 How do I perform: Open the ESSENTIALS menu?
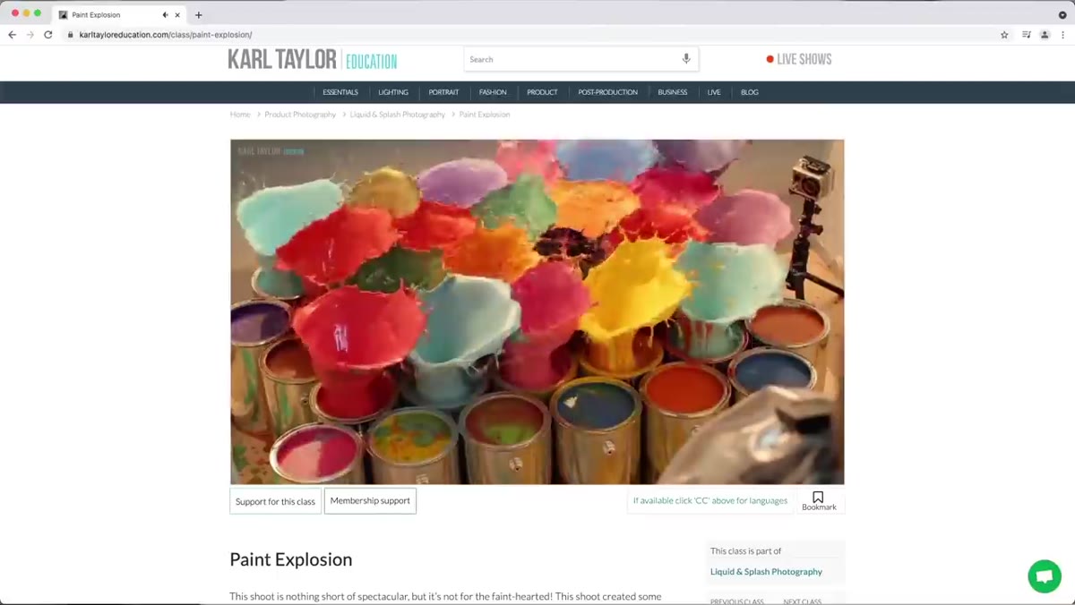tap(340, 92)
